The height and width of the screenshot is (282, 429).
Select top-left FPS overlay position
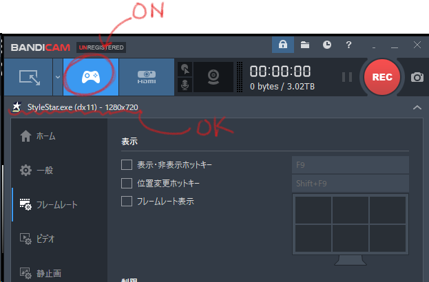(x=313, y=210)
